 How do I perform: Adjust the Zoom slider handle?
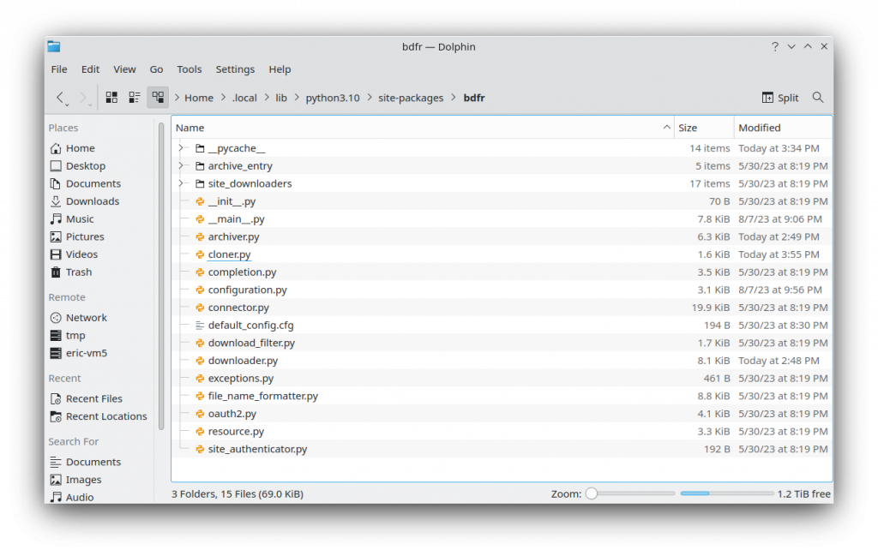(592, 494)
